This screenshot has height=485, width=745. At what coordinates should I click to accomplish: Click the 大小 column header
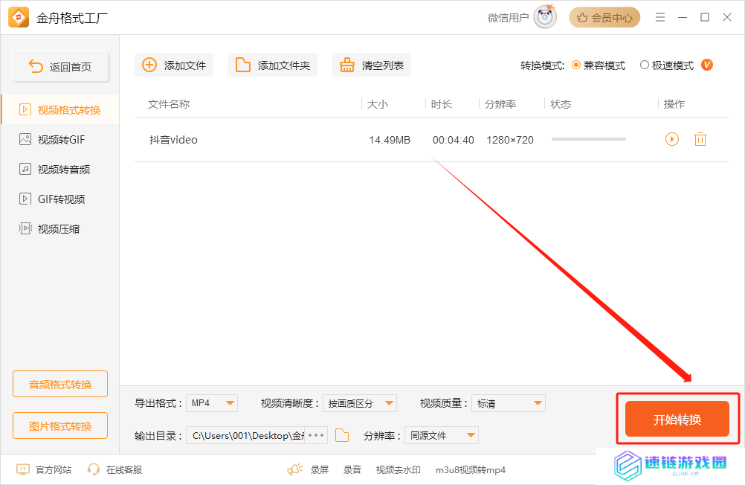378,104
